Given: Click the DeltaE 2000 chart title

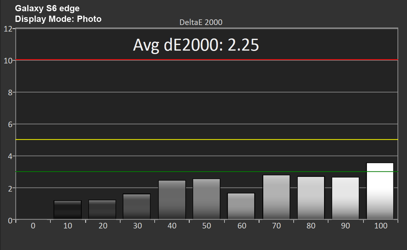Looking at the screenshot, I should pyautogui.click(x=201, y=22).
